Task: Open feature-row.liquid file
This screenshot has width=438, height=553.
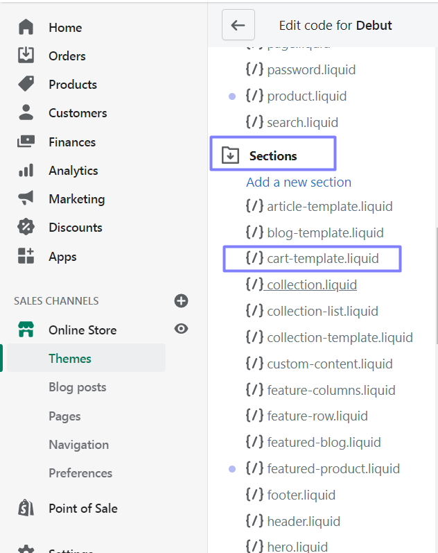Action: pos(317,416)
